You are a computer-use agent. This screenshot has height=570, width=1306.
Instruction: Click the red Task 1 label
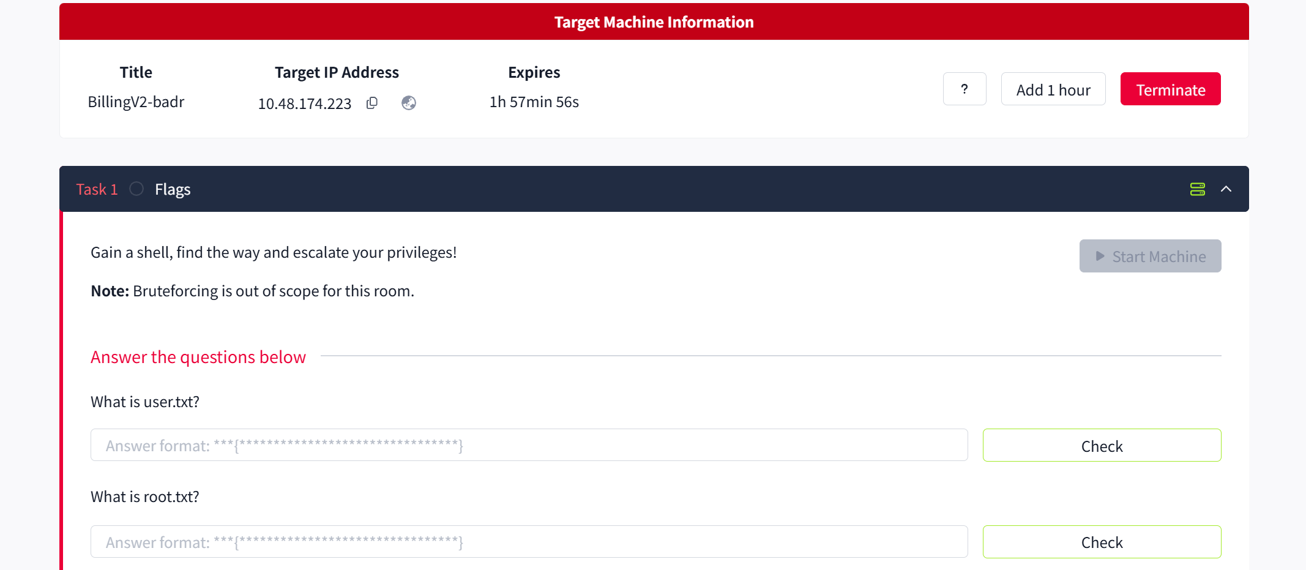[97, 190]
